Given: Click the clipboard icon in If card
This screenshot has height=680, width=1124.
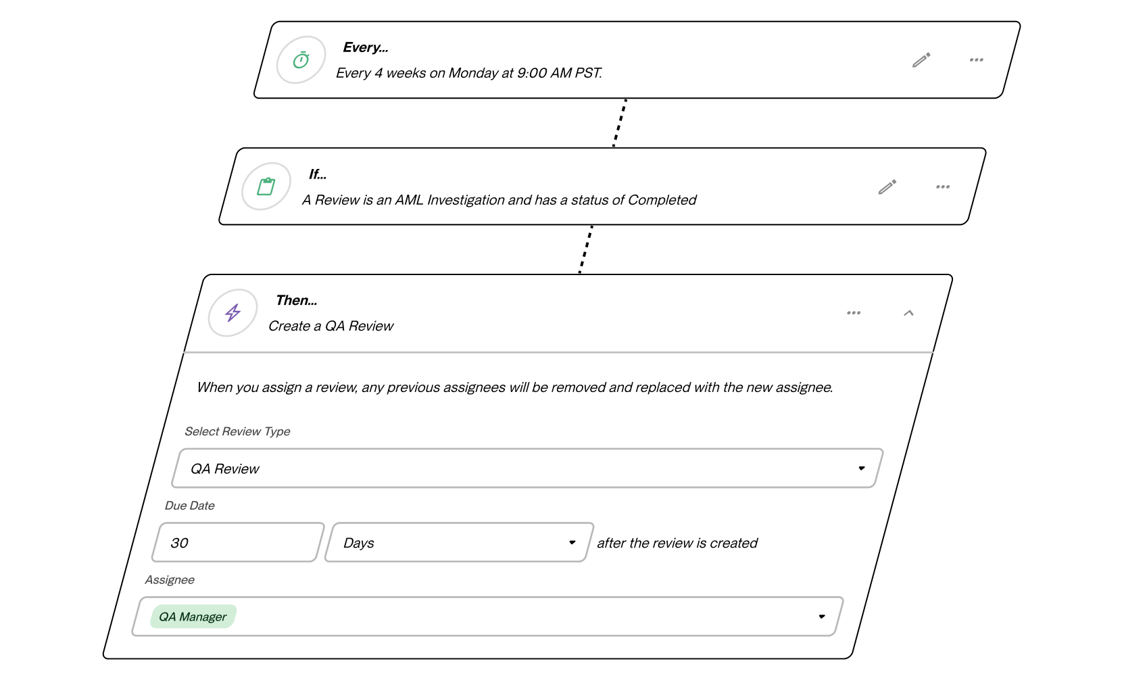Looking at the screenshot, I should pyautogui.click(x=266, y=187).
